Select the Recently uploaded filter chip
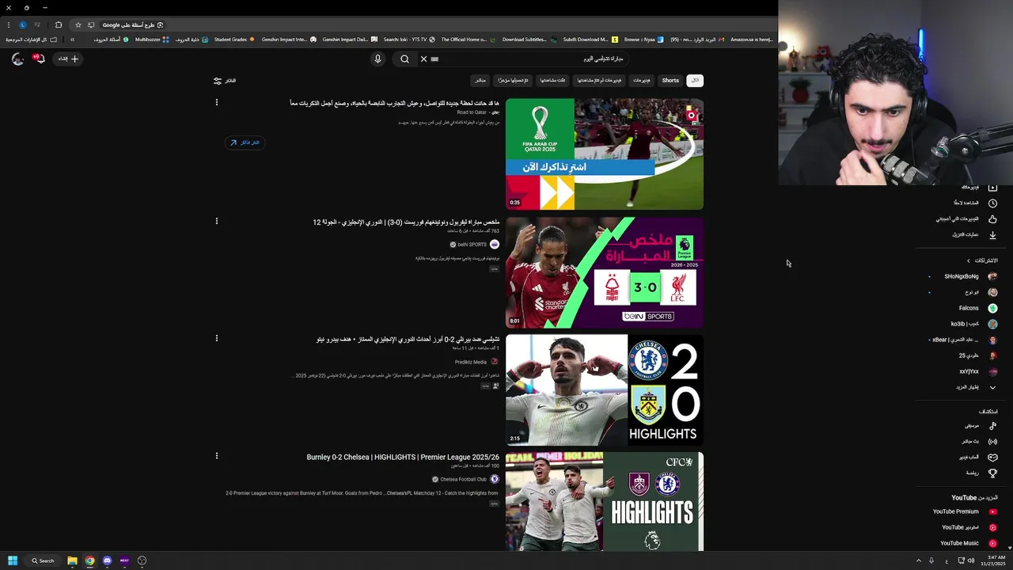Image resolution: width=1013 pixels, height=570 pixels. click(x=513, y=80)
